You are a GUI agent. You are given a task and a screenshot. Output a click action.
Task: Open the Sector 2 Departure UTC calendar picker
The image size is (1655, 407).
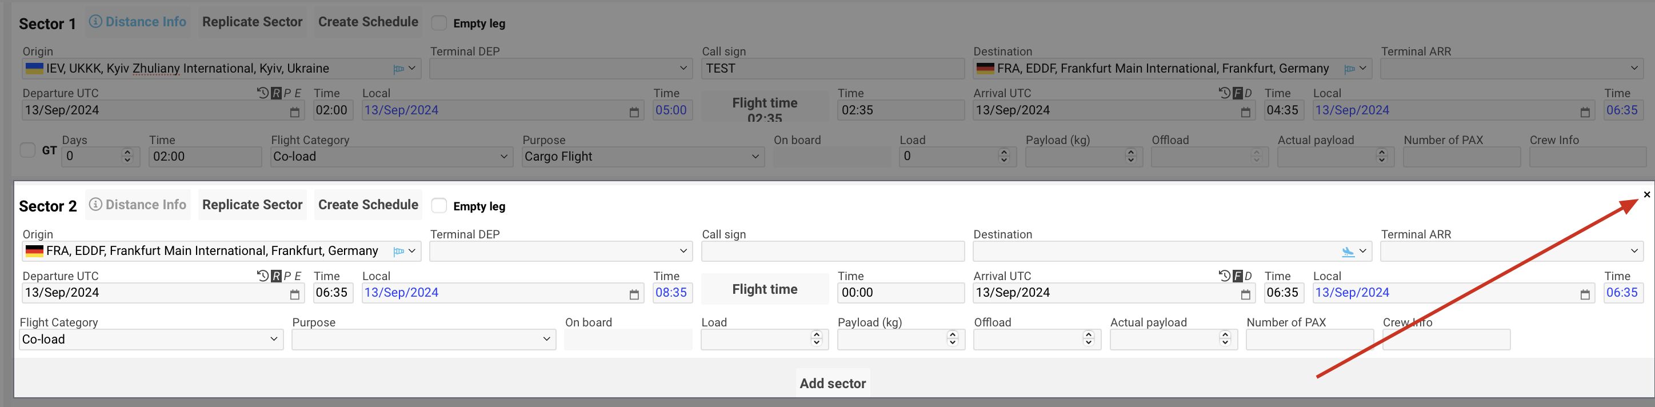(294, 294)
